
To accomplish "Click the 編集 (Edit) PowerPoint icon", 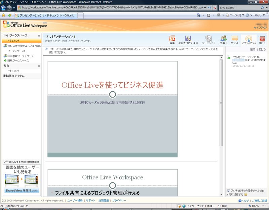I will (x=172, y=38).
